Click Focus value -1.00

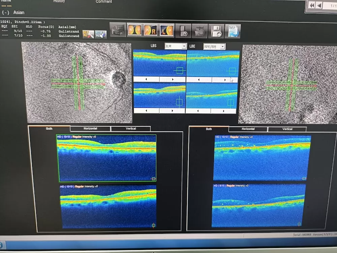46,36
